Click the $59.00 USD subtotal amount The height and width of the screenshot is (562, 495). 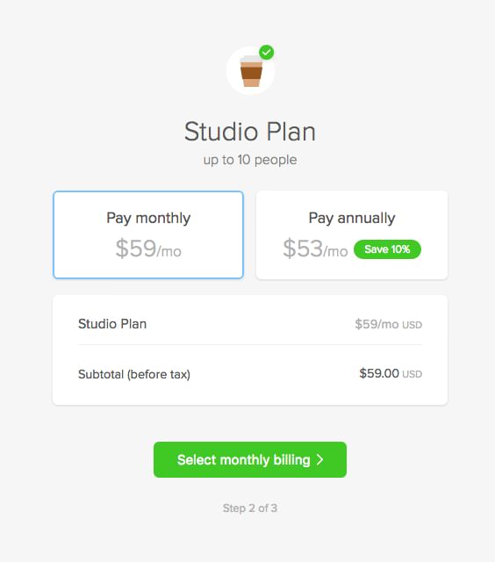[x=391, y=373]
